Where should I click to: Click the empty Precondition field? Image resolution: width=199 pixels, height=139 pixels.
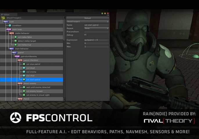[96, 32]
